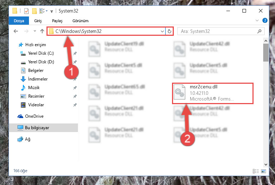Expand the ribbon with the chevron
This screenshot has height=185, width=275.
(x=257, y=20)
